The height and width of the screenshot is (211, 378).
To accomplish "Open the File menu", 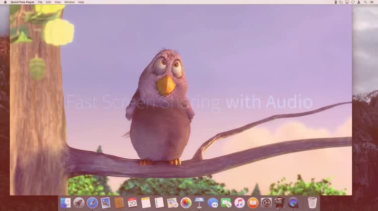I will (x=40, y=2).
